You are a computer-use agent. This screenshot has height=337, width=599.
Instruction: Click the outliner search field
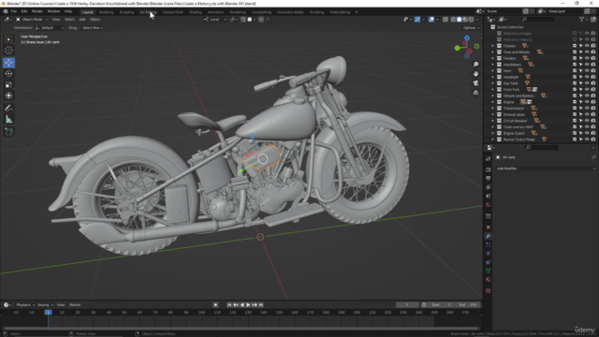tap(538, 19)
